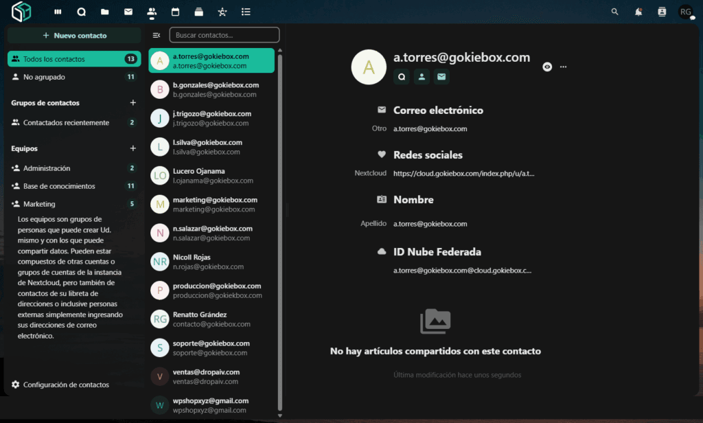
Task: Add a new team with plus icon
Action: click(x=133, y=148)
